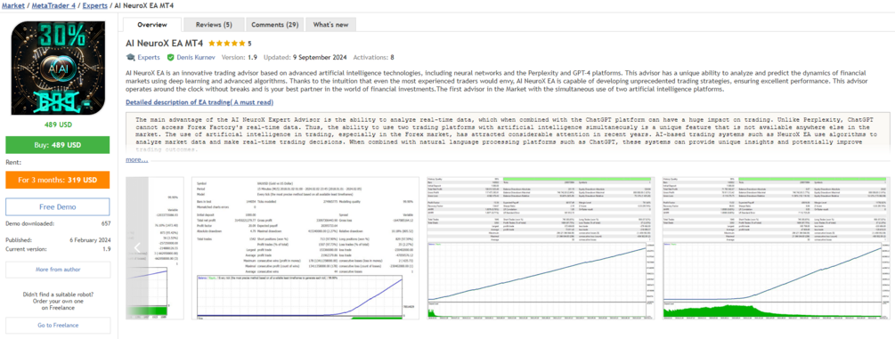The image size is (895, 339).
Task: Click the AI NeuroX product logo image
Action: [x=58, y=68]
